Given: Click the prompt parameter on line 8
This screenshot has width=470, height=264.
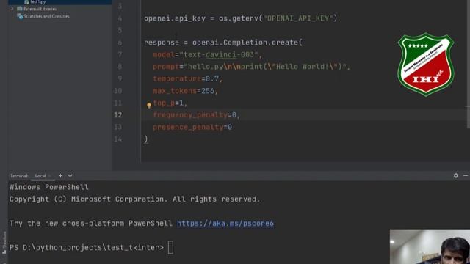Looking at the screenshot, I should coord(251,67).
